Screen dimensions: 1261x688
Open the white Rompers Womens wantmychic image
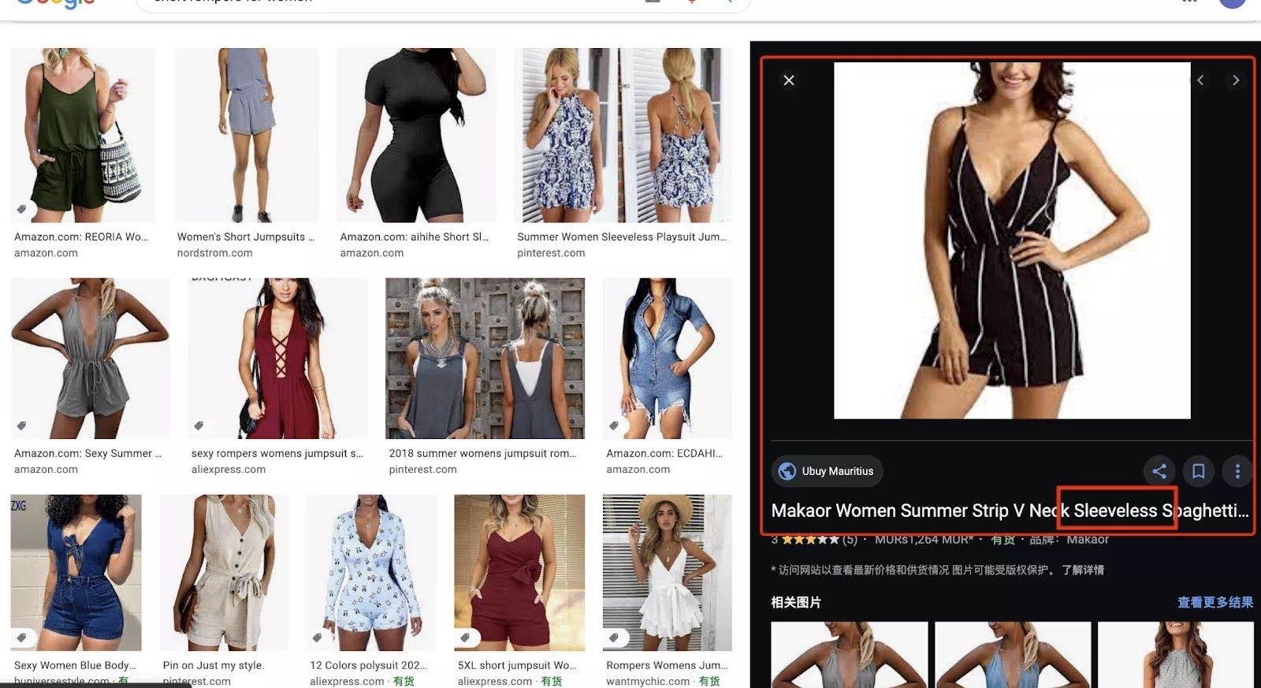[x=667, y=572]
